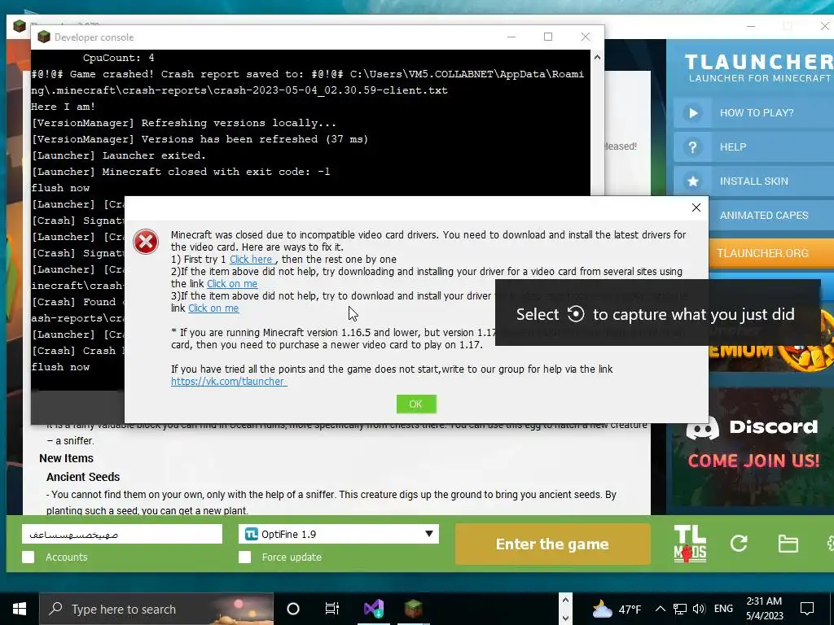
Task: Close the Developer console window
Action: point(585,37)
